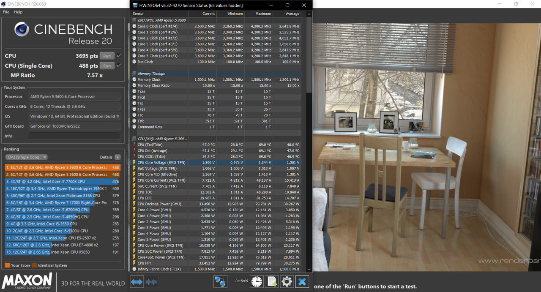Click the Average column header

pyautogui.click(x=292, y=14)
